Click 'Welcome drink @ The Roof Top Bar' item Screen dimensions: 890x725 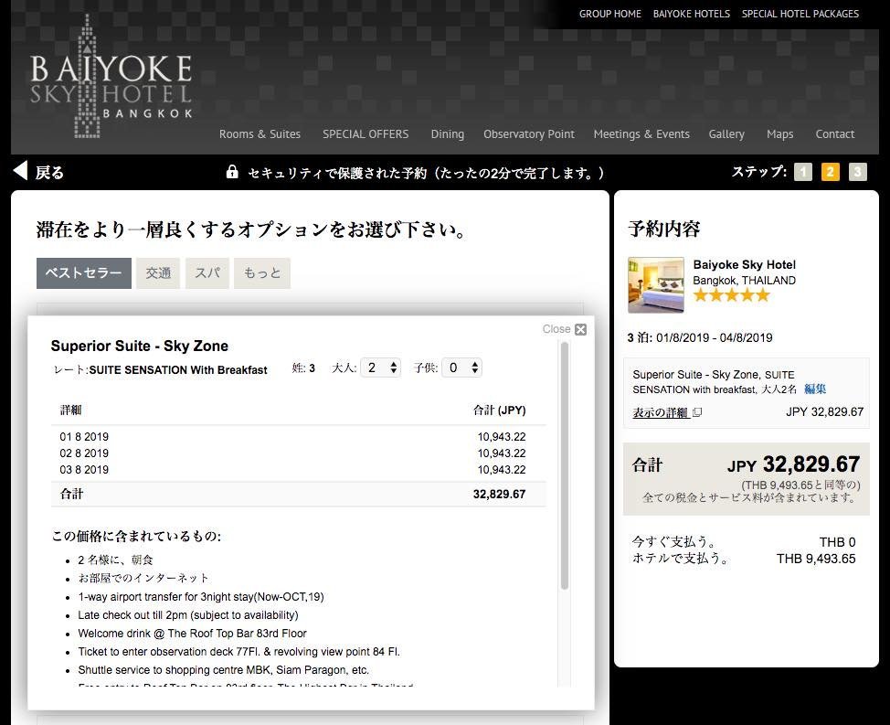[193, 633]
